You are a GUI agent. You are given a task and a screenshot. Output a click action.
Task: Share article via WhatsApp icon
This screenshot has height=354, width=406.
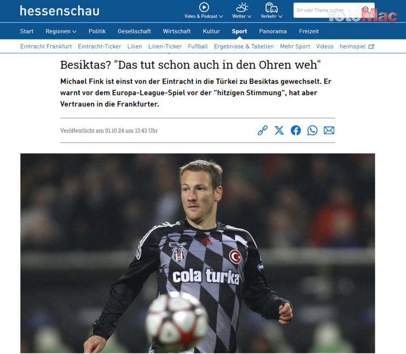pos(312,130)
